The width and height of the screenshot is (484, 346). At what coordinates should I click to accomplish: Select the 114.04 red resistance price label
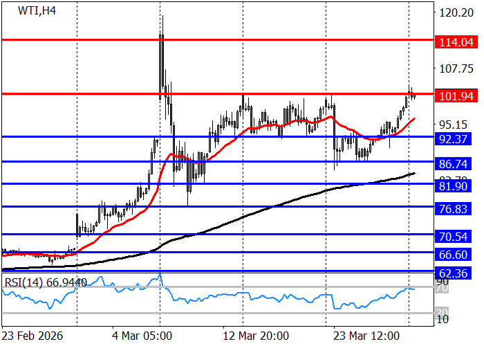pyautogui.click(x=456, y=42)
